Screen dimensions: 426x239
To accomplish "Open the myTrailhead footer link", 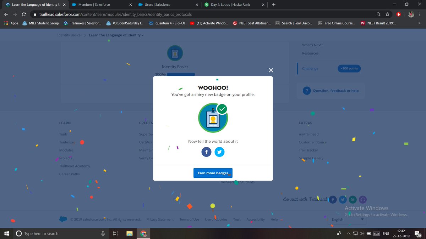I will (x=309, y=134).
